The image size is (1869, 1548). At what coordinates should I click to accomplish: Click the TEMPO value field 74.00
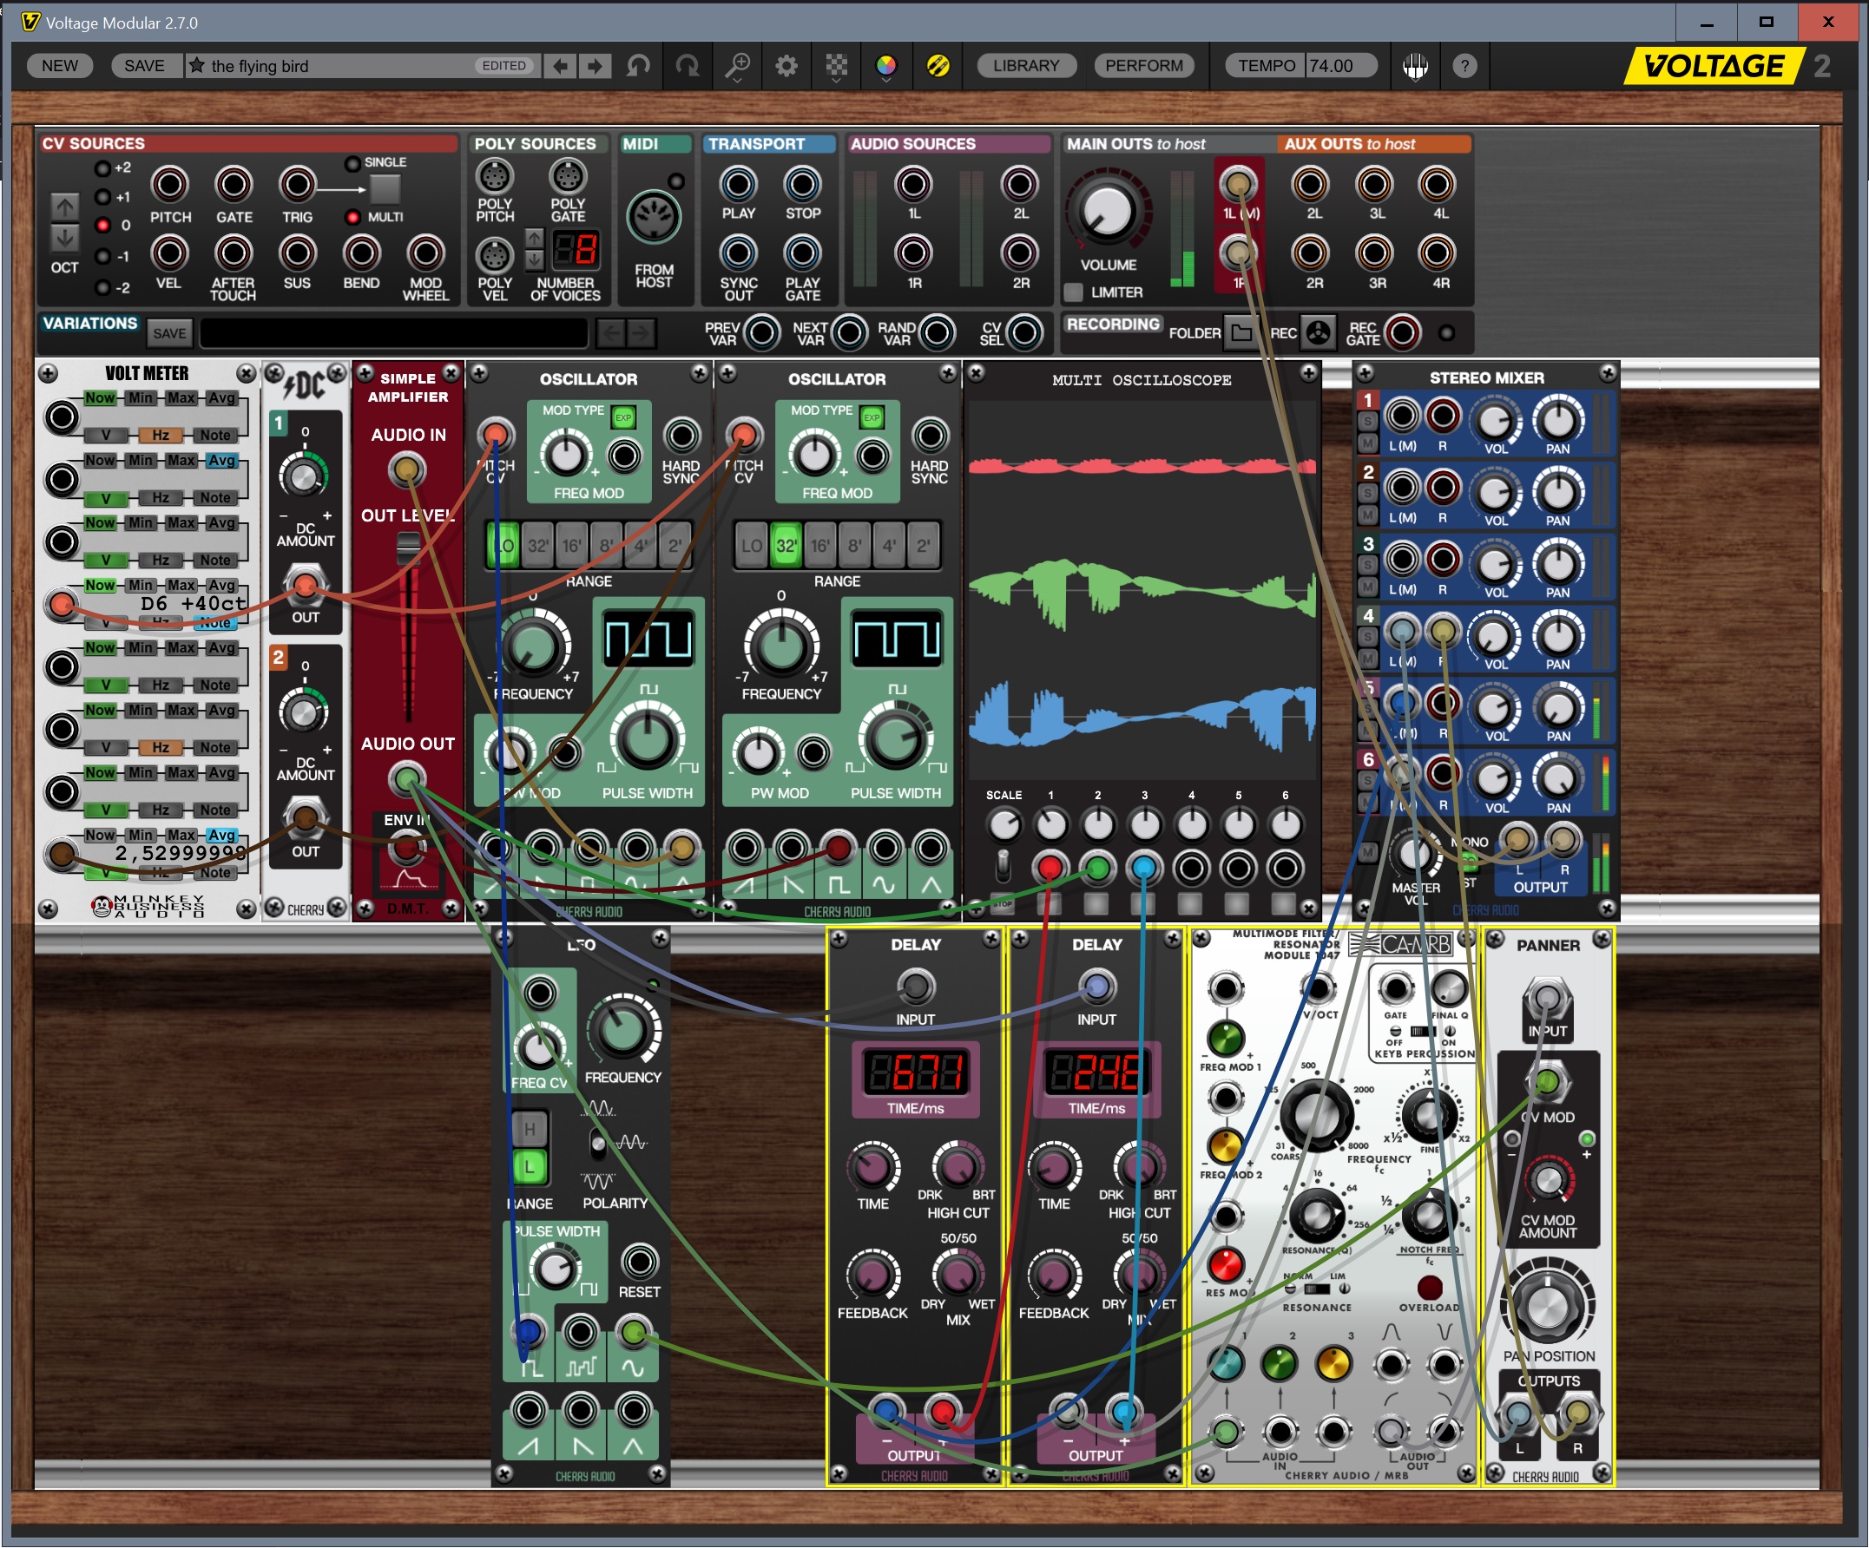click(1340, 66)
